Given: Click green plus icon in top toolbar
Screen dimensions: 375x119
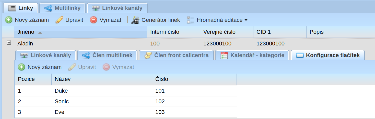Looking at the screenshot, I should pyautogui.click(x=9, y=20).
